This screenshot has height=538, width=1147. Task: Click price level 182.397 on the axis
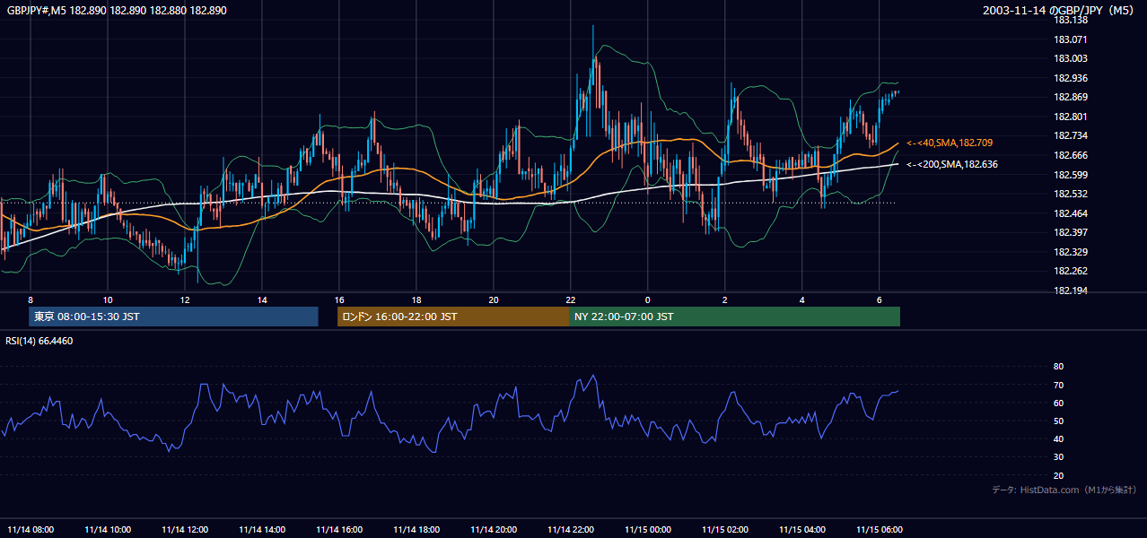[1070, 232]
